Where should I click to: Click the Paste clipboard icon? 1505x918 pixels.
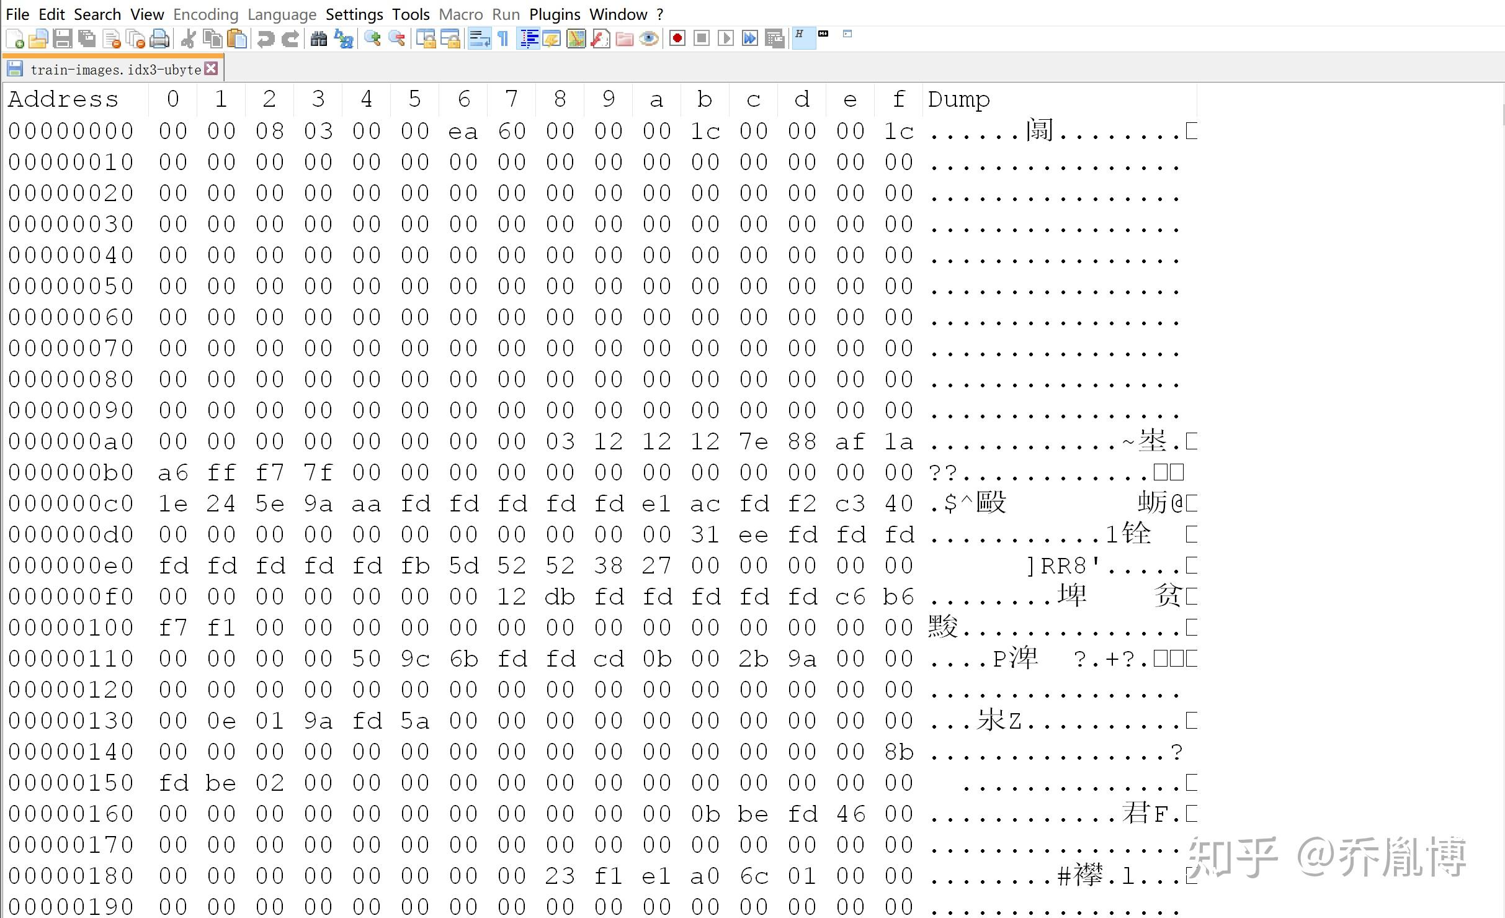(x=237, y=39)
